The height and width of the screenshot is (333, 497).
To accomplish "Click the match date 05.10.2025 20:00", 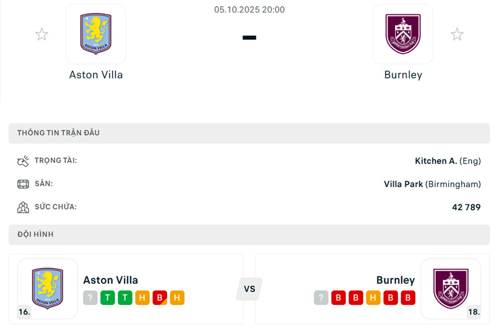I will tap(249, 9).
